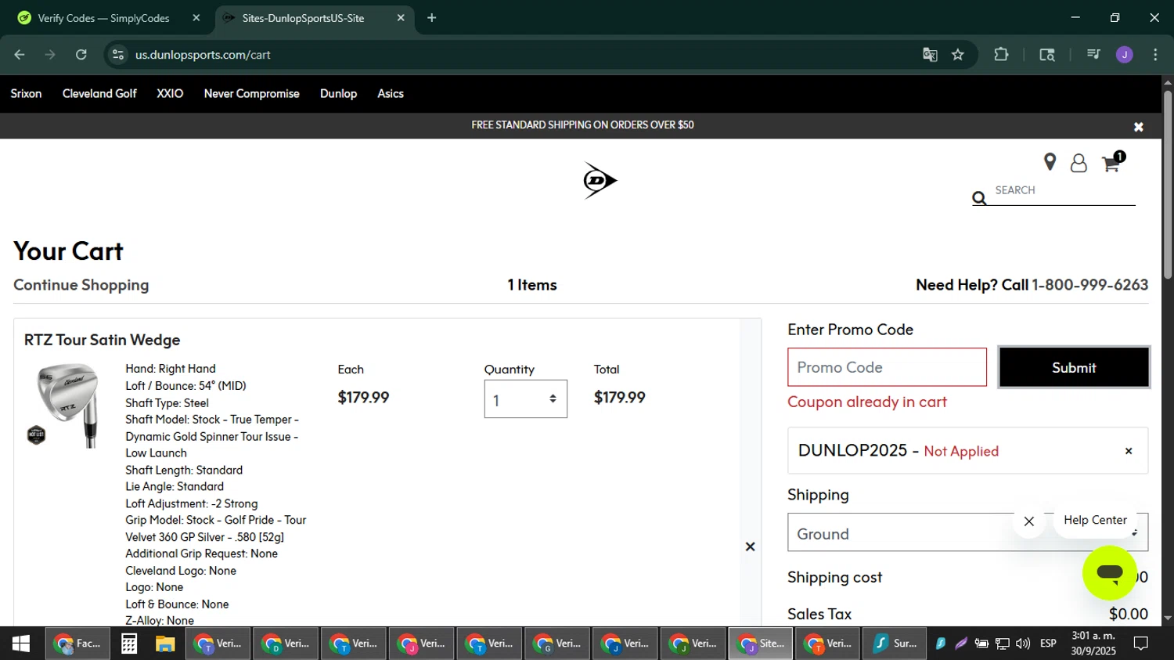Close the Verify Codes tab
The height and width of the screenshot is (660, 1174).
pyautogui.click(x=196, y=17)
